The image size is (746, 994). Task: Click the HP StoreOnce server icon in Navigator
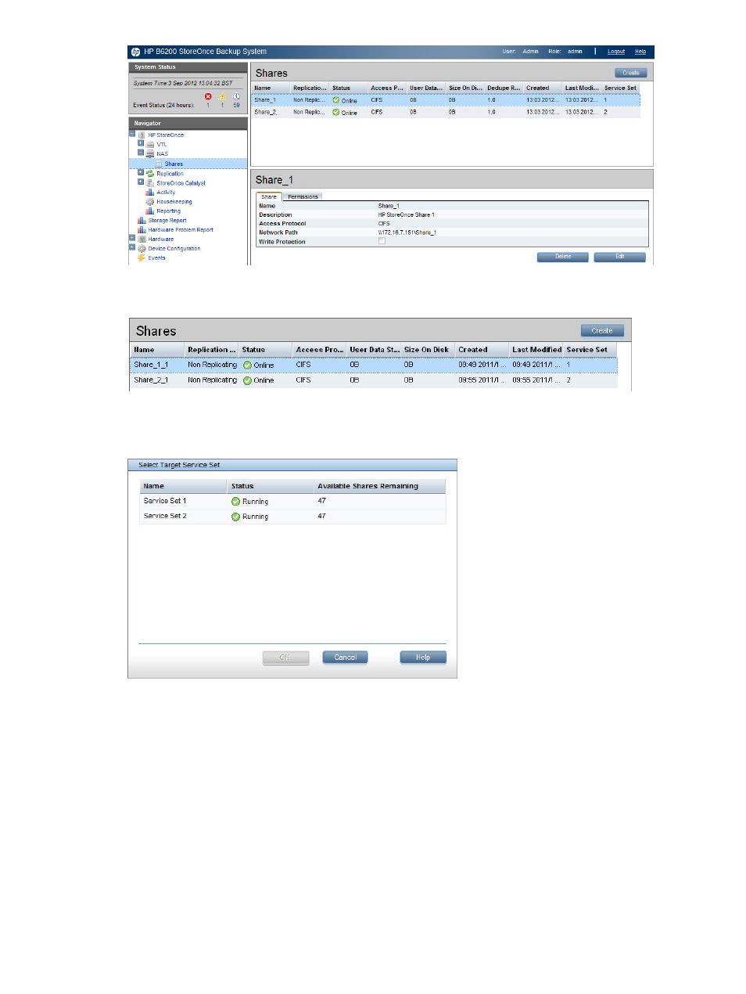point(142,135)
